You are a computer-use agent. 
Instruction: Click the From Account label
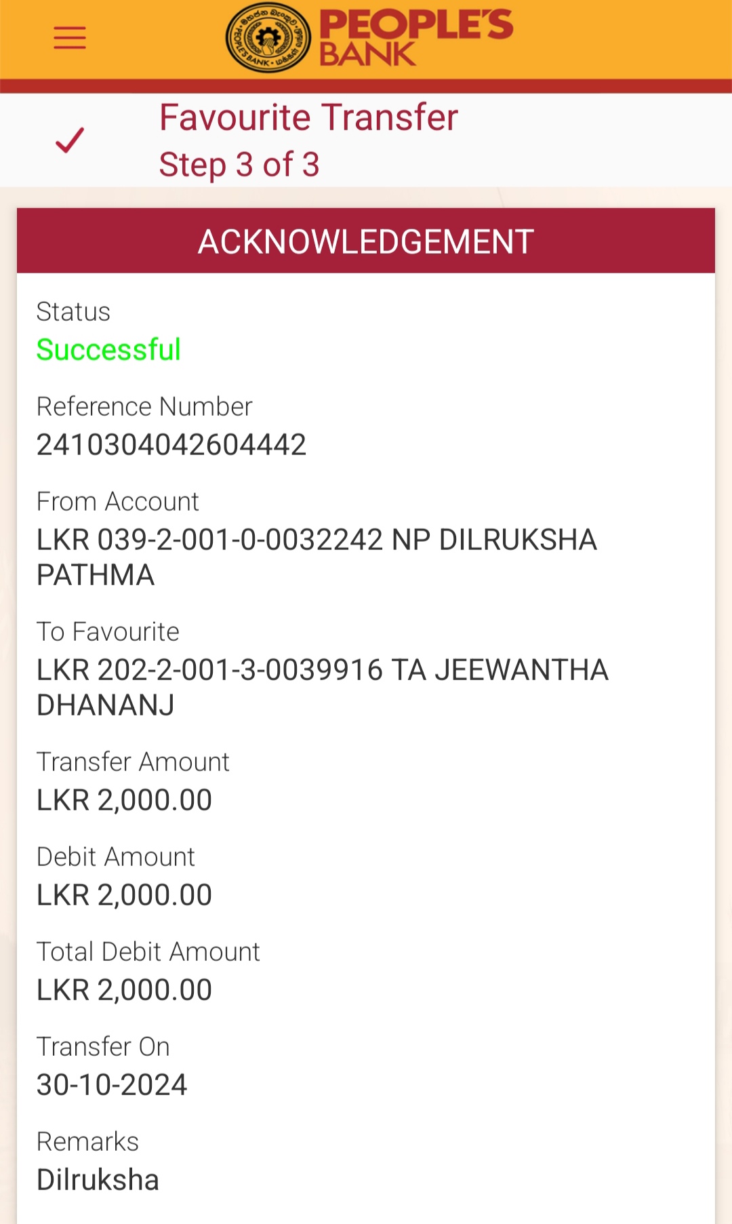[x=117, y=502]
